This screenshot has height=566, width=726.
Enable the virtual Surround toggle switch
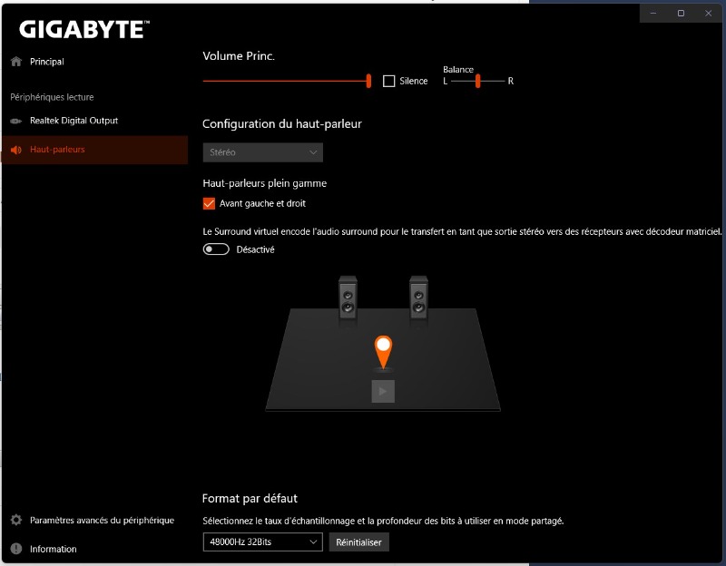pos(216,249)
